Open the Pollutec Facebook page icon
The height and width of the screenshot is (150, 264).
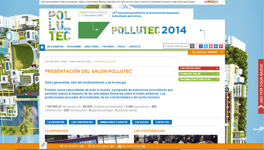(201, 46)
